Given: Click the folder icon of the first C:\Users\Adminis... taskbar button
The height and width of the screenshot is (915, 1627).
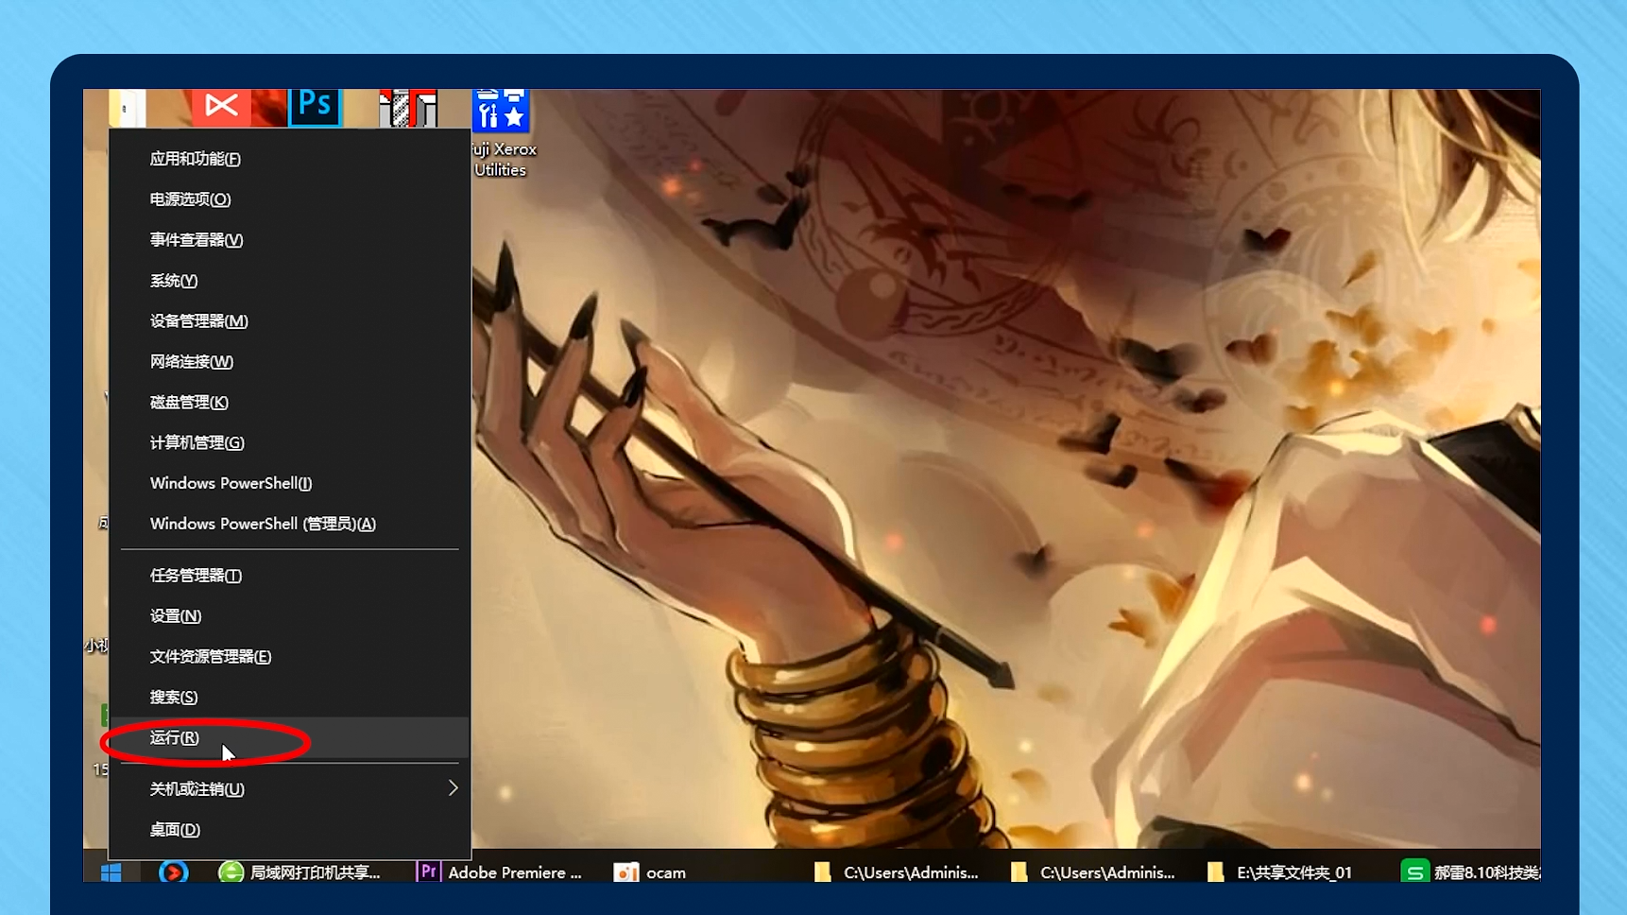Looking at the screenshot, I should pyautogui.click(x=823, y=872).
